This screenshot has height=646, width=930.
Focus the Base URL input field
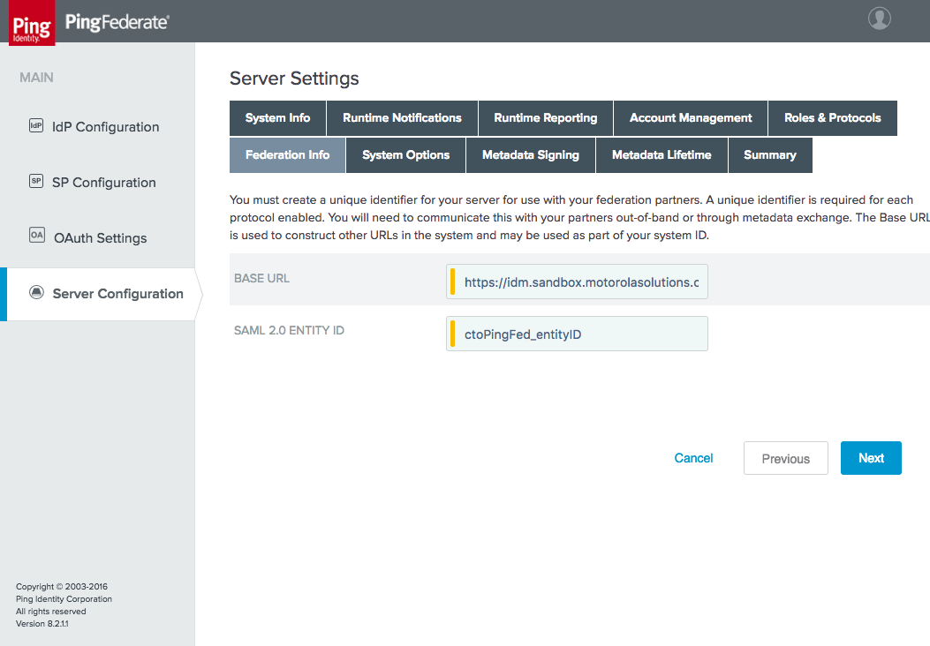coord(577,282)
